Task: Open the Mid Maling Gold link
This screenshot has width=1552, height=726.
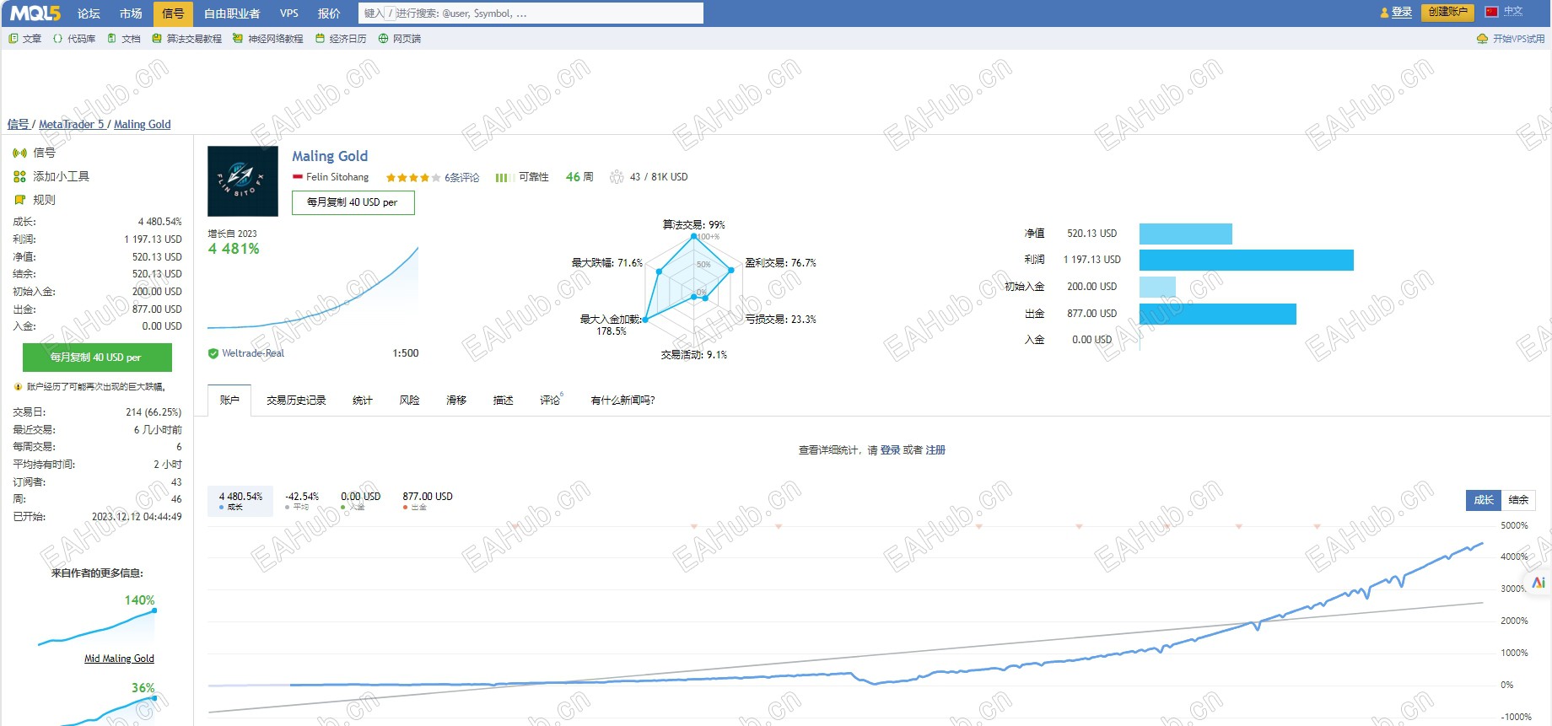Action: 119,659
